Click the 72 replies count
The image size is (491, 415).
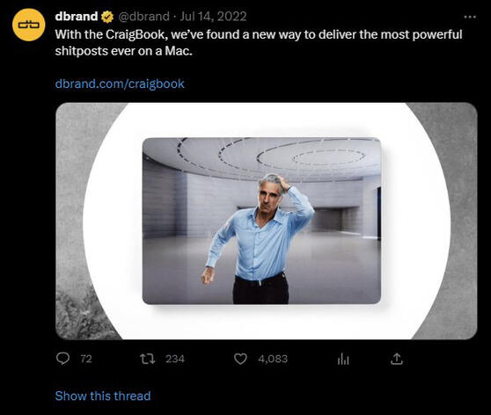[86, 359]
